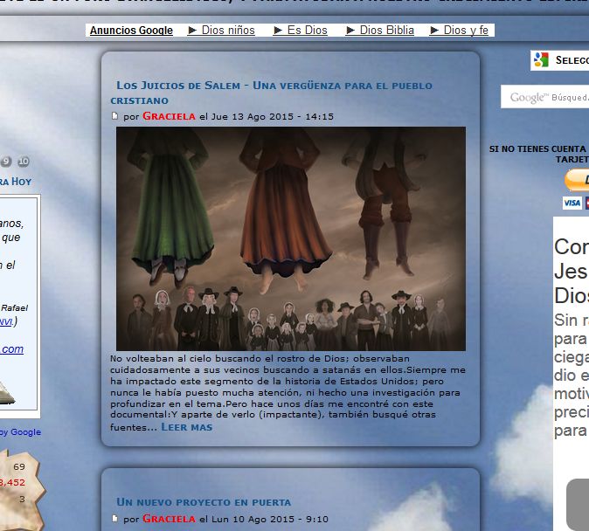Go to slideshow page 9
The image size is (589, 531).
pyautogui.click(x=6, y=162)
